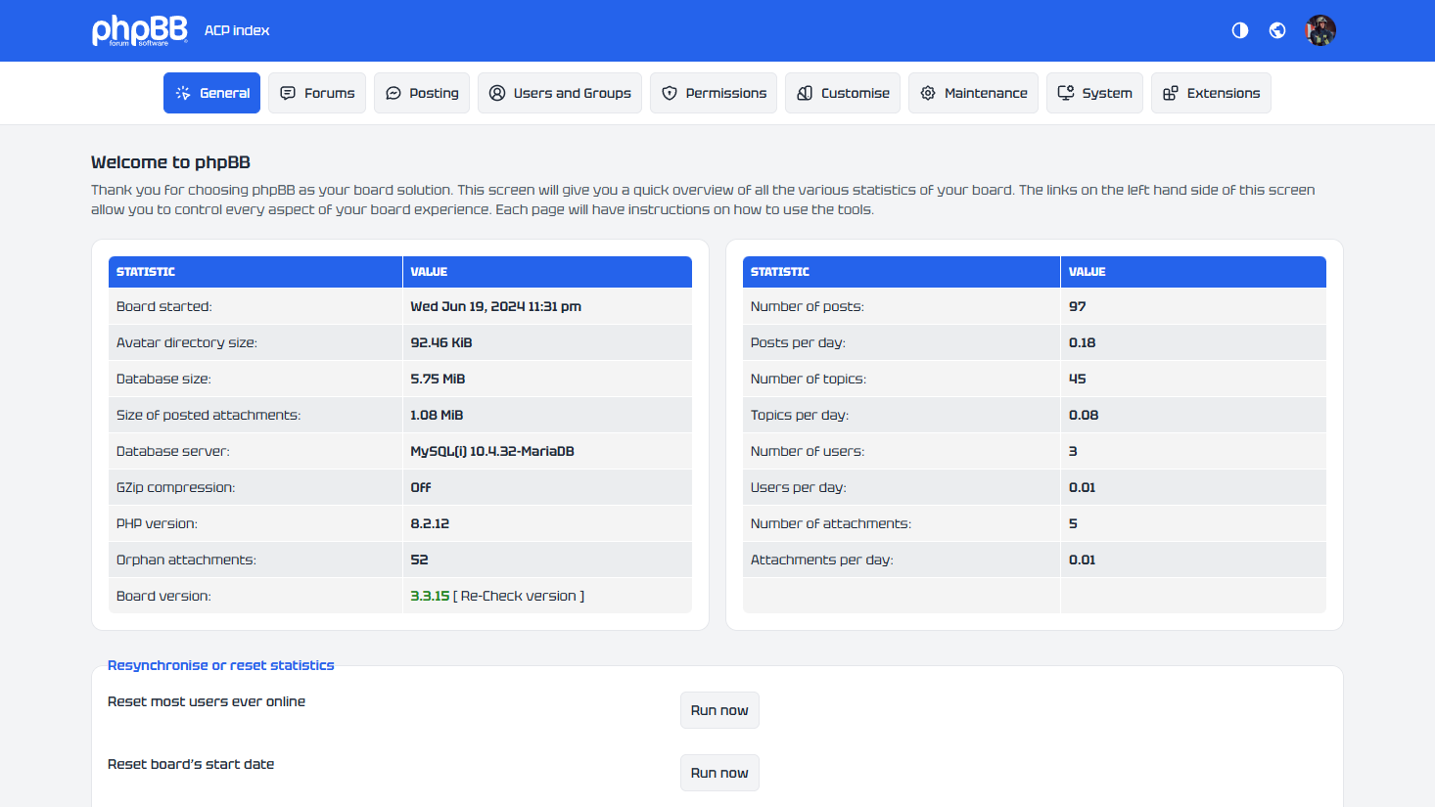
Task: Click the phpBB logo in header
Action: pos(139,30)
